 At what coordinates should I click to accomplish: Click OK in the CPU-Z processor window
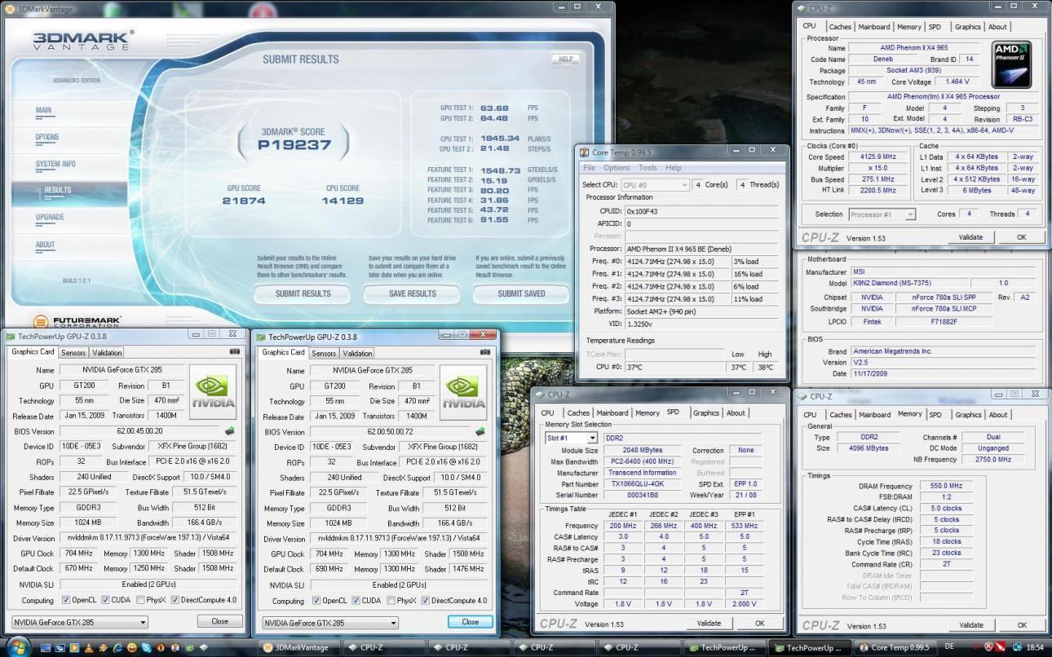click(1021, 237)
